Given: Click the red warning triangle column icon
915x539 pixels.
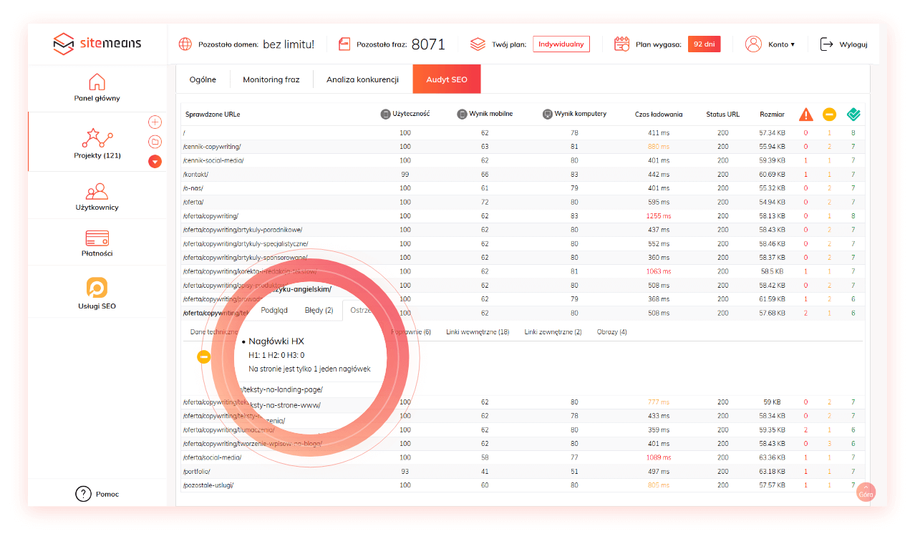Looking at the screenshot, I should (x=806, y=115).
